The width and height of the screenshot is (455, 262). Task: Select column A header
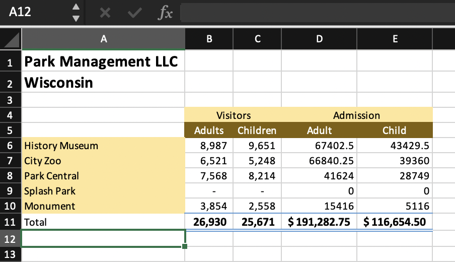pyautogui.click(x=104, y=39)
